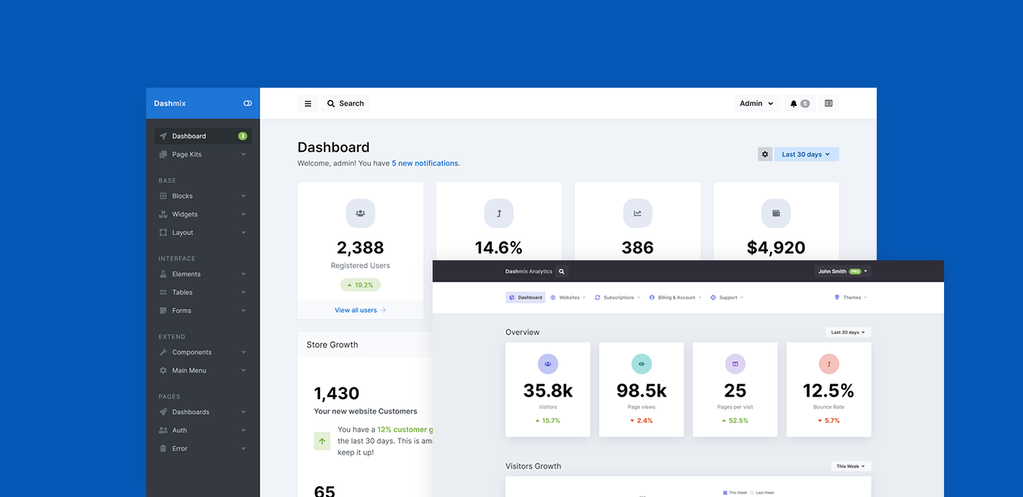Viewport: 1023px width, 497px height.
Task: Click the search magnifier in Dashmix Analytics bar
Action: [561, 271]
